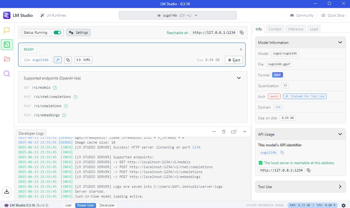Click the llm domain badge
The height and width of the screenshot is (208, 350).
click(278, 107)
